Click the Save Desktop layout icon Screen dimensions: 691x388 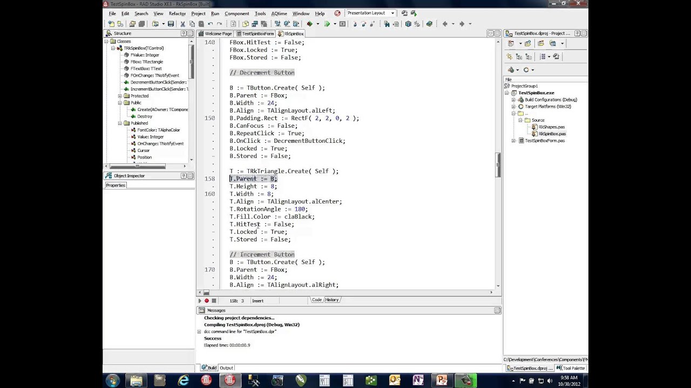[x=404, y=13]
